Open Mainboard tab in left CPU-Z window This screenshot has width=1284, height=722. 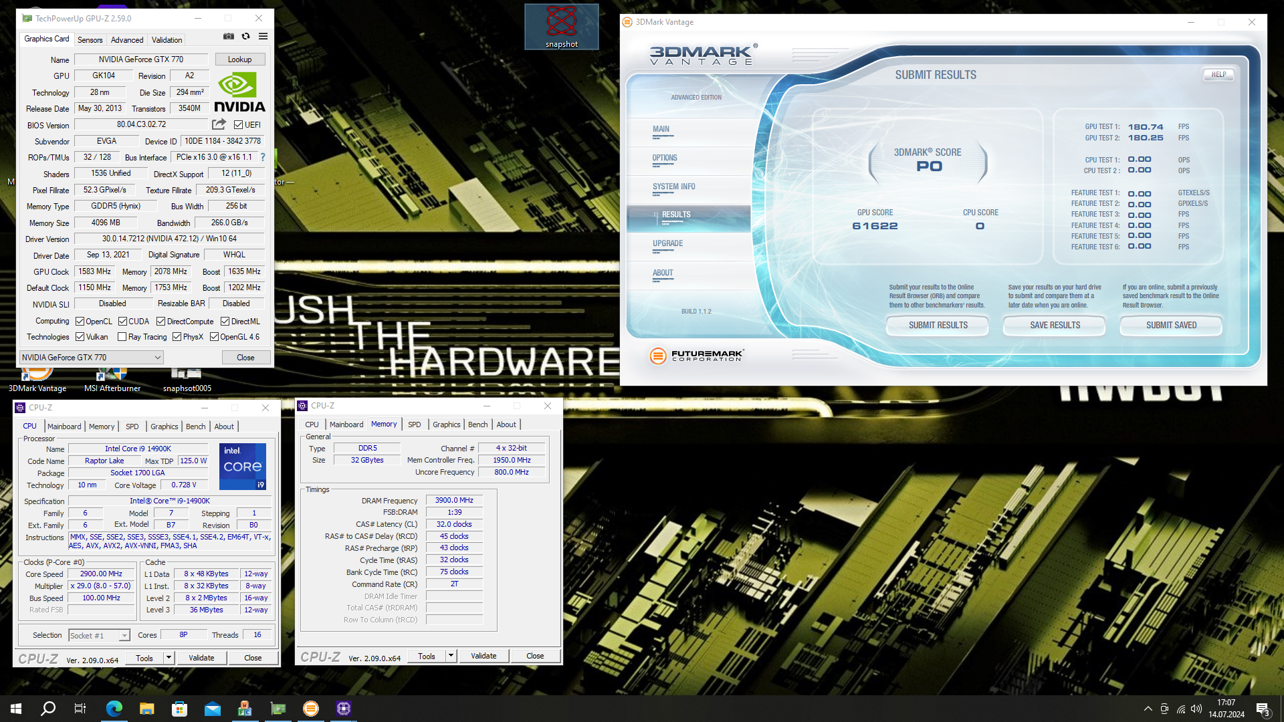click(64, 427)
